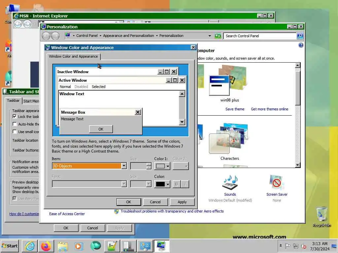Click Cancel in Window Color and Appearance

(x=155, y=202)
